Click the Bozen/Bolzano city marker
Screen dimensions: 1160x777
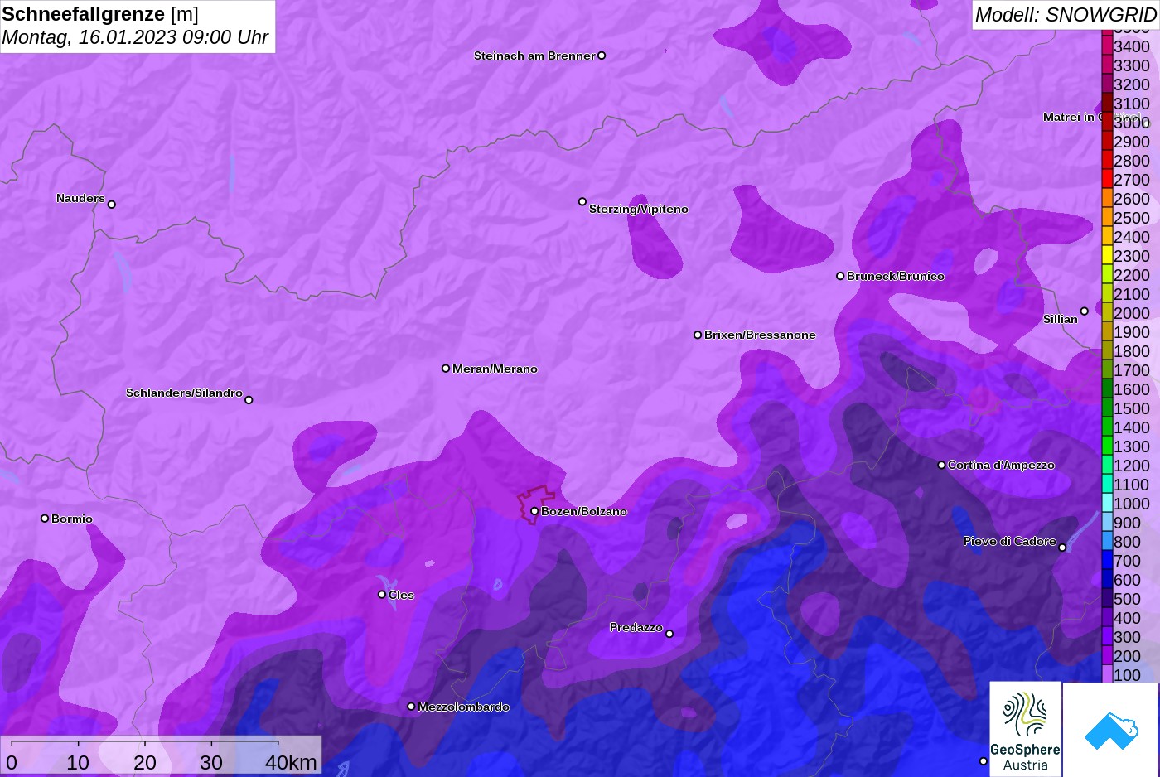pos(534,511)
